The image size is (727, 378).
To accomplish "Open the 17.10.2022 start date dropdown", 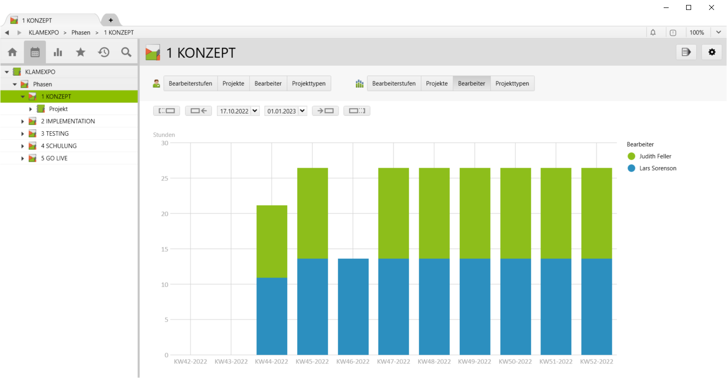I will coord(255,111).
